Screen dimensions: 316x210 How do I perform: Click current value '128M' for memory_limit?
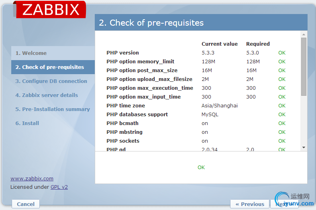pyautogui.click(x=208, y=62)
